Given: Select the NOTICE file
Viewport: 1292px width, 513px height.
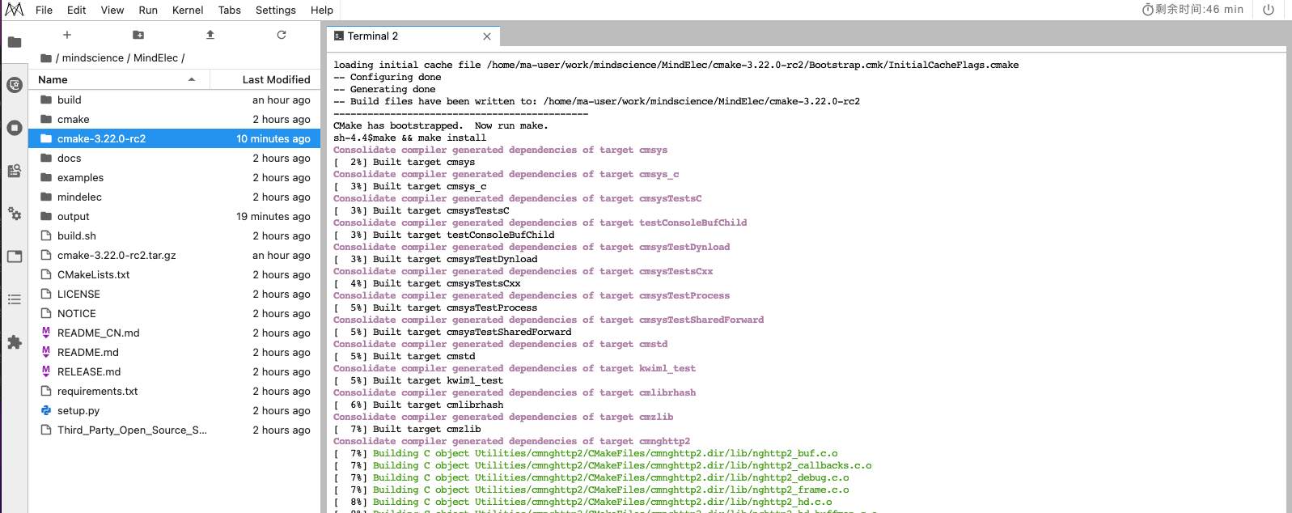Looking at the screenshot, I should [175, 313].
